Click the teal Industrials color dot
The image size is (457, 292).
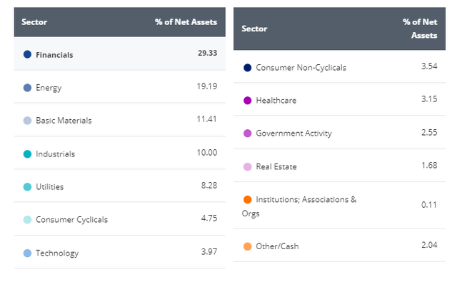27,153
